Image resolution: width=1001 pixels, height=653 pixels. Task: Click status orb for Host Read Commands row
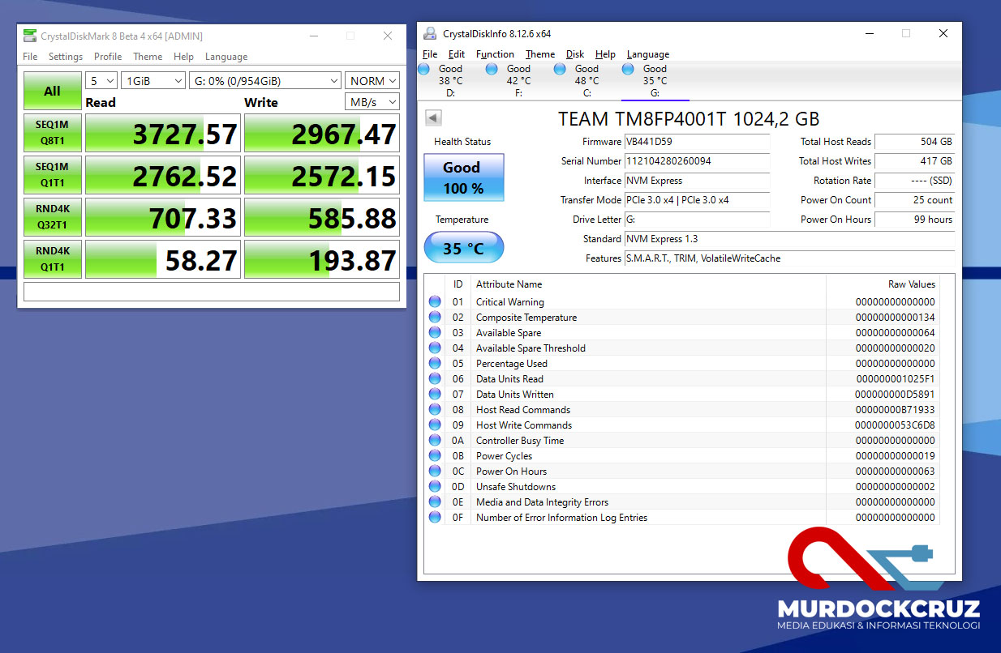tap(436, 410)
